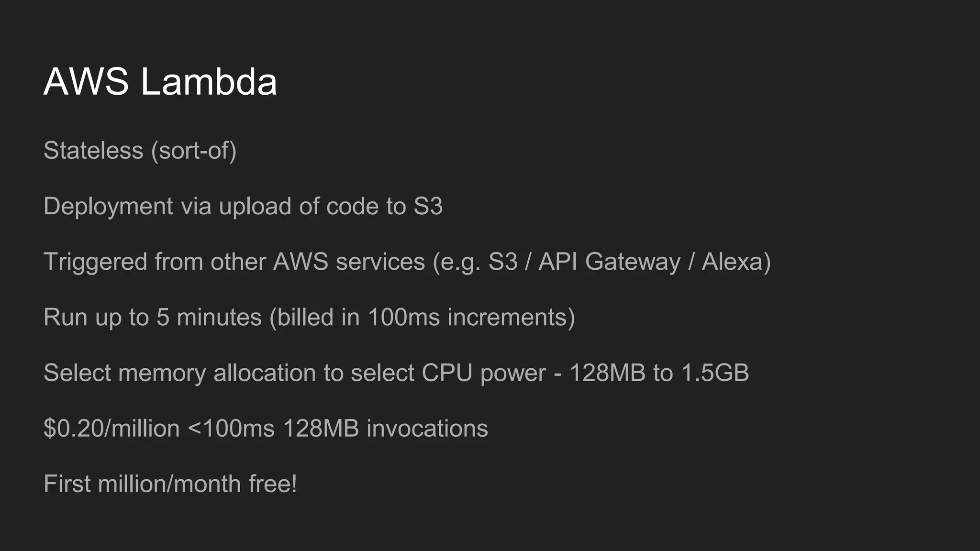Click the '$0.20/million' pricing line
Viewport: 980px width, 551px height.
tap(266, 428)
